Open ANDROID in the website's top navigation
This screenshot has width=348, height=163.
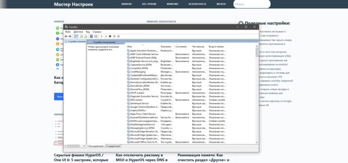pos(126,4)
